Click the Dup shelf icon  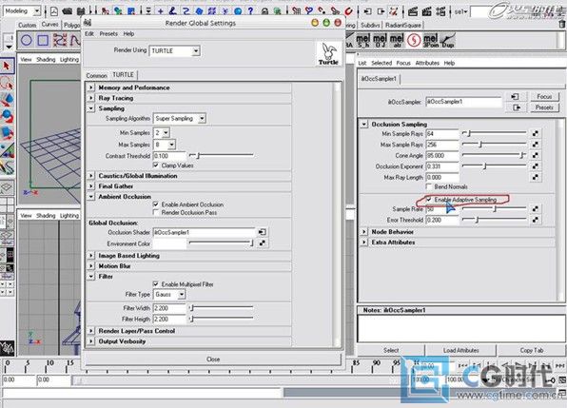(x=448, y=41)
